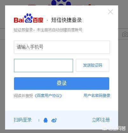
Task: Click the Baidu paw logo in the dialog header
Action: (29, 18)
